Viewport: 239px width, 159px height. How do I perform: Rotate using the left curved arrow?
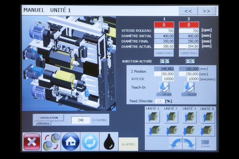coord(175,143)
